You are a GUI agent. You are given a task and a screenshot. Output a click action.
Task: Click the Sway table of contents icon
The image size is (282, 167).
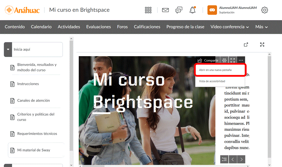(224, 159)
